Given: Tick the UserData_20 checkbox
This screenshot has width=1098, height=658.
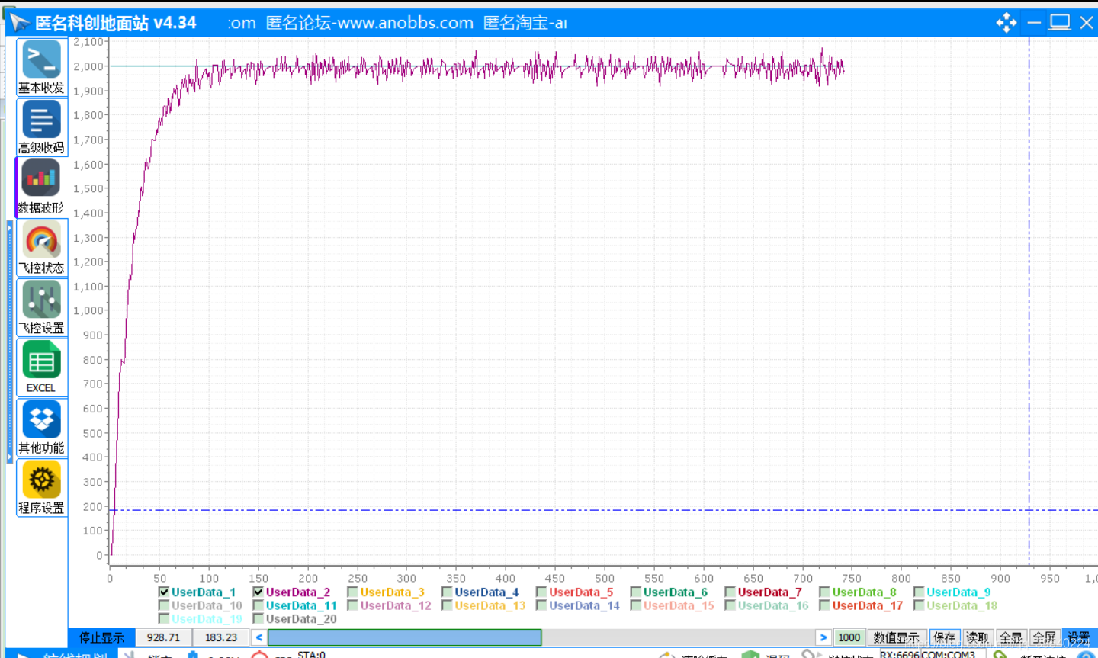Looking at the screenshot, I should point(258,619).
